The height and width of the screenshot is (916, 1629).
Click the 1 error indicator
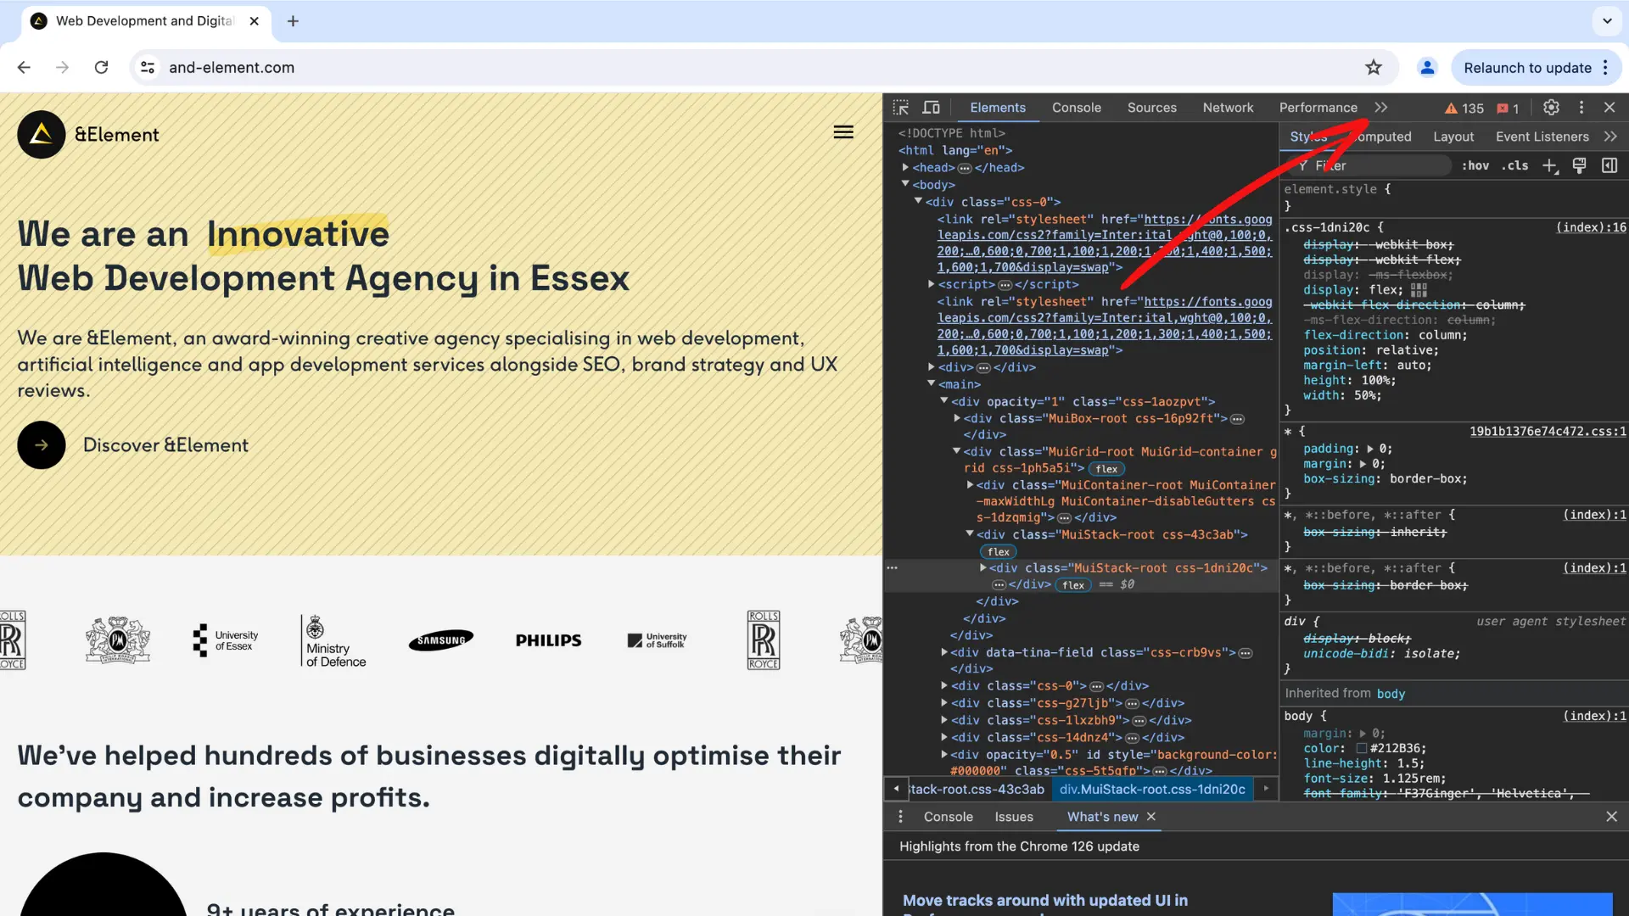[1509, 109]
